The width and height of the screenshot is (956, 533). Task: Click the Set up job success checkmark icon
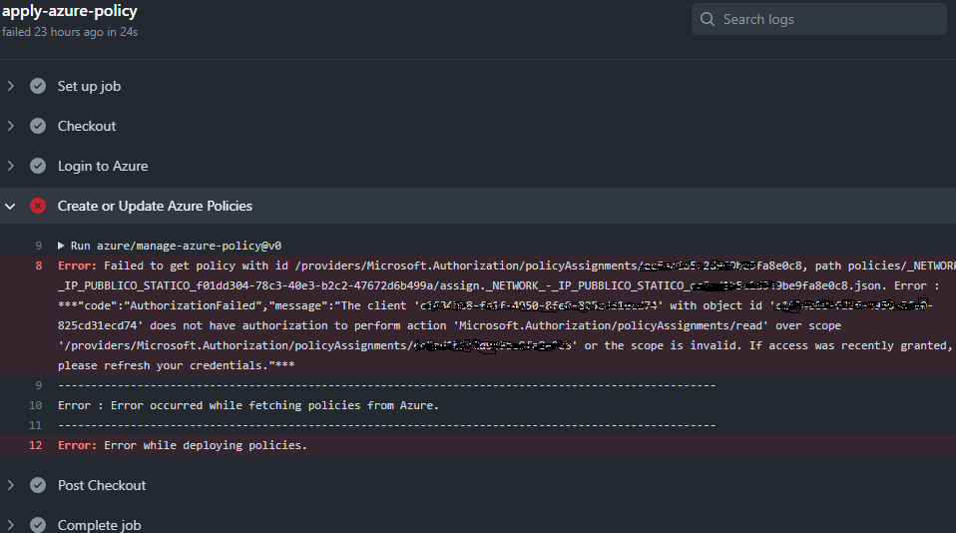coord(38,86)
